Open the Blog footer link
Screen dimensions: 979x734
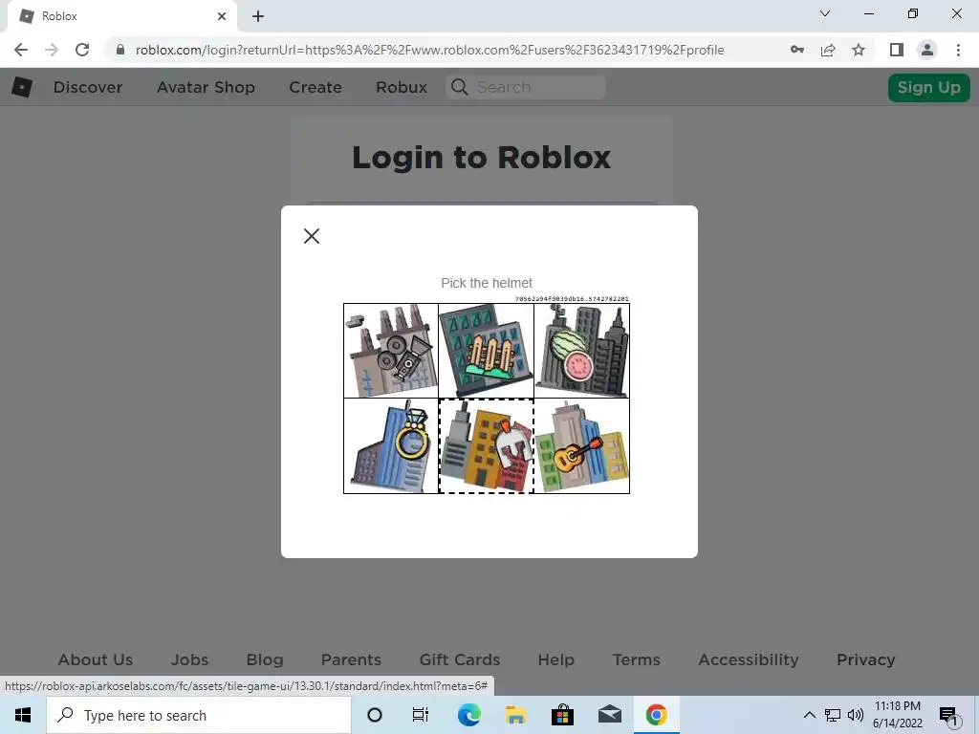(x=265, y=659)
